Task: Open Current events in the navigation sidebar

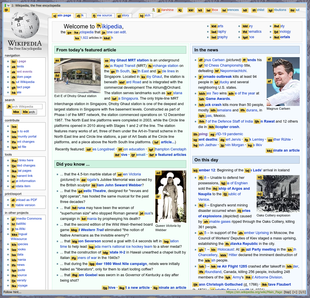Action: (x=22, y=71)
